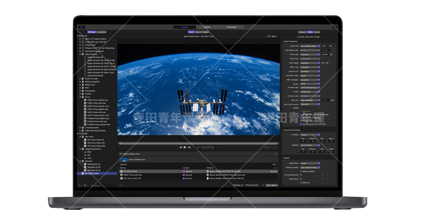Enable the Dithering checkbox

pyautogui.click(x=301, y=183)
